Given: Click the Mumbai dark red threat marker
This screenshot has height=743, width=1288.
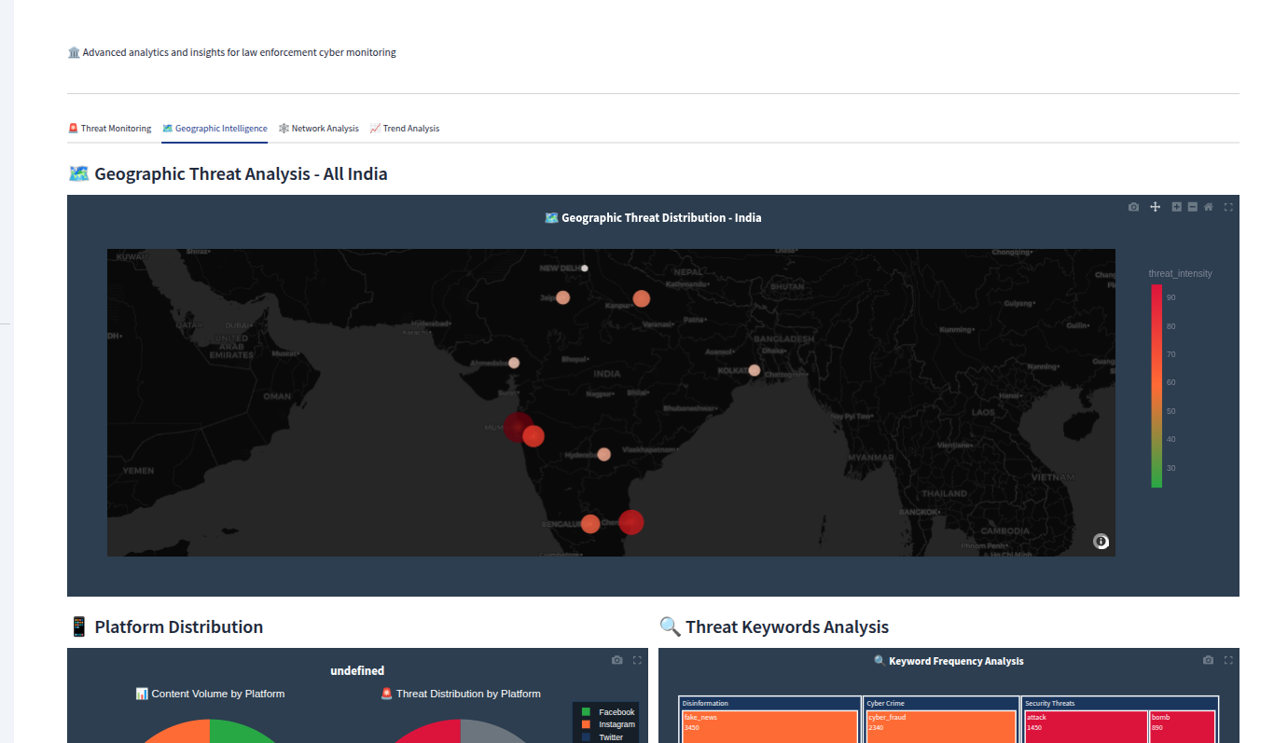Looking at the screenshot, I should click(x=519, y=427).
